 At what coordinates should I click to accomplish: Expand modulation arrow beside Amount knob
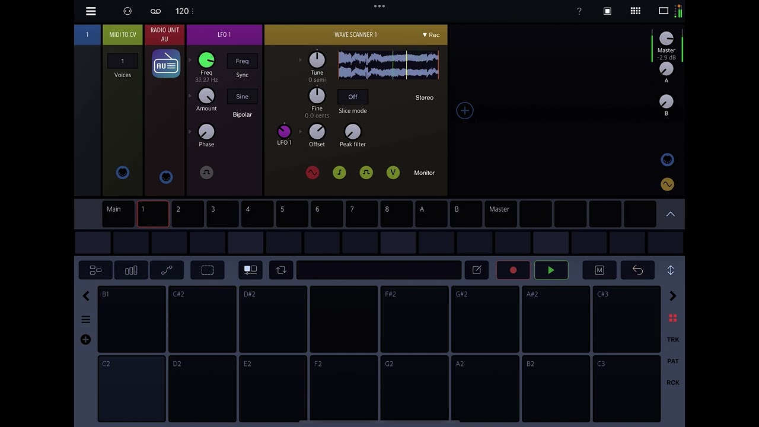190,95
